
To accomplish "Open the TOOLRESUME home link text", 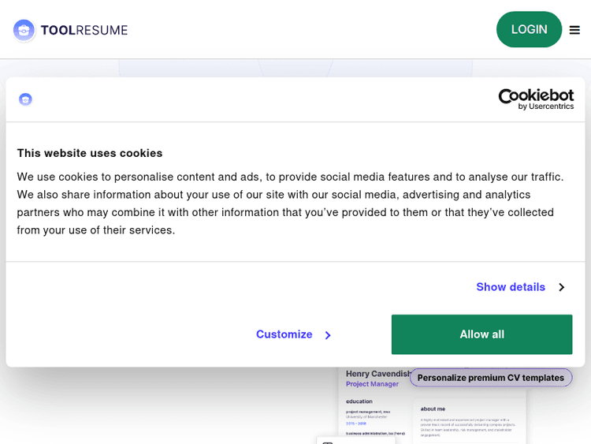I will [84, 30].
